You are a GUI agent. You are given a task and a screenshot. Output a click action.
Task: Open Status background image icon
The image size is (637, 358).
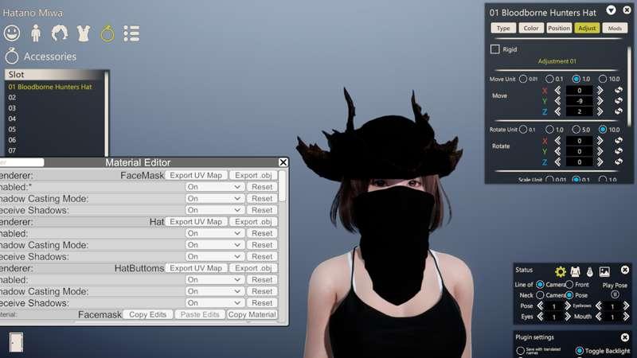click(x=604, y=271)
